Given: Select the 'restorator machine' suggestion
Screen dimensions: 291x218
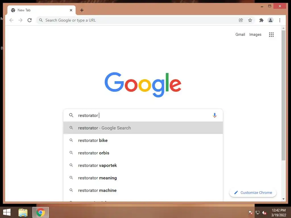Looking at the screenshot, I should pos(143,190).
